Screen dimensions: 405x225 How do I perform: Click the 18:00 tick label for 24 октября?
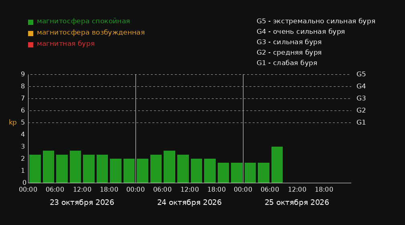(217, 190)
